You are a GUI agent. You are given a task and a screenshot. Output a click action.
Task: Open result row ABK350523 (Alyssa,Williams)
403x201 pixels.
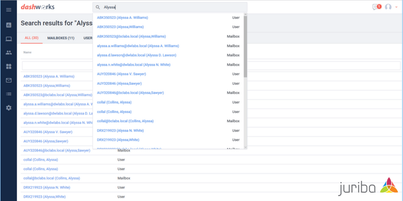pyautogui.click(x=47, y=86)
